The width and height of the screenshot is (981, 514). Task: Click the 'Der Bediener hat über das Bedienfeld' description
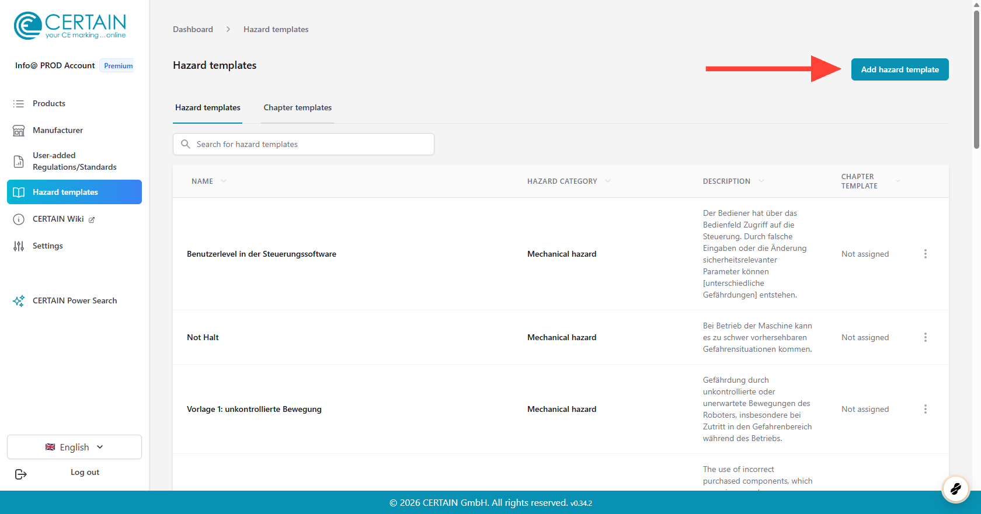click(x=755, y=254)
